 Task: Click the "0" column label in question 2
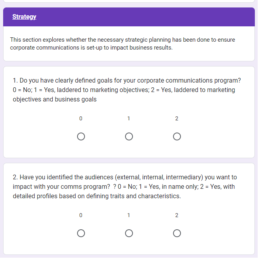click(x=81, y=215)
